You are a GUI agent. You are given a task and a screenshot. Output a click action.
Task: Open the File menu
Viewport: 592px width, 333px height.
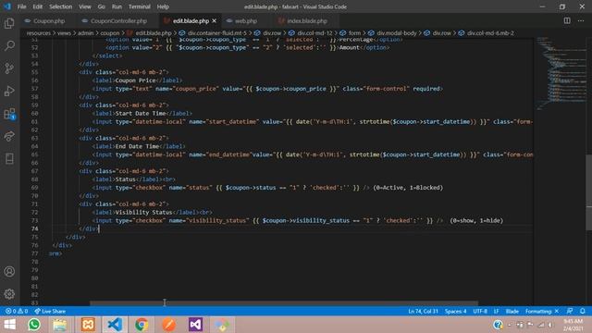point(21,6)
